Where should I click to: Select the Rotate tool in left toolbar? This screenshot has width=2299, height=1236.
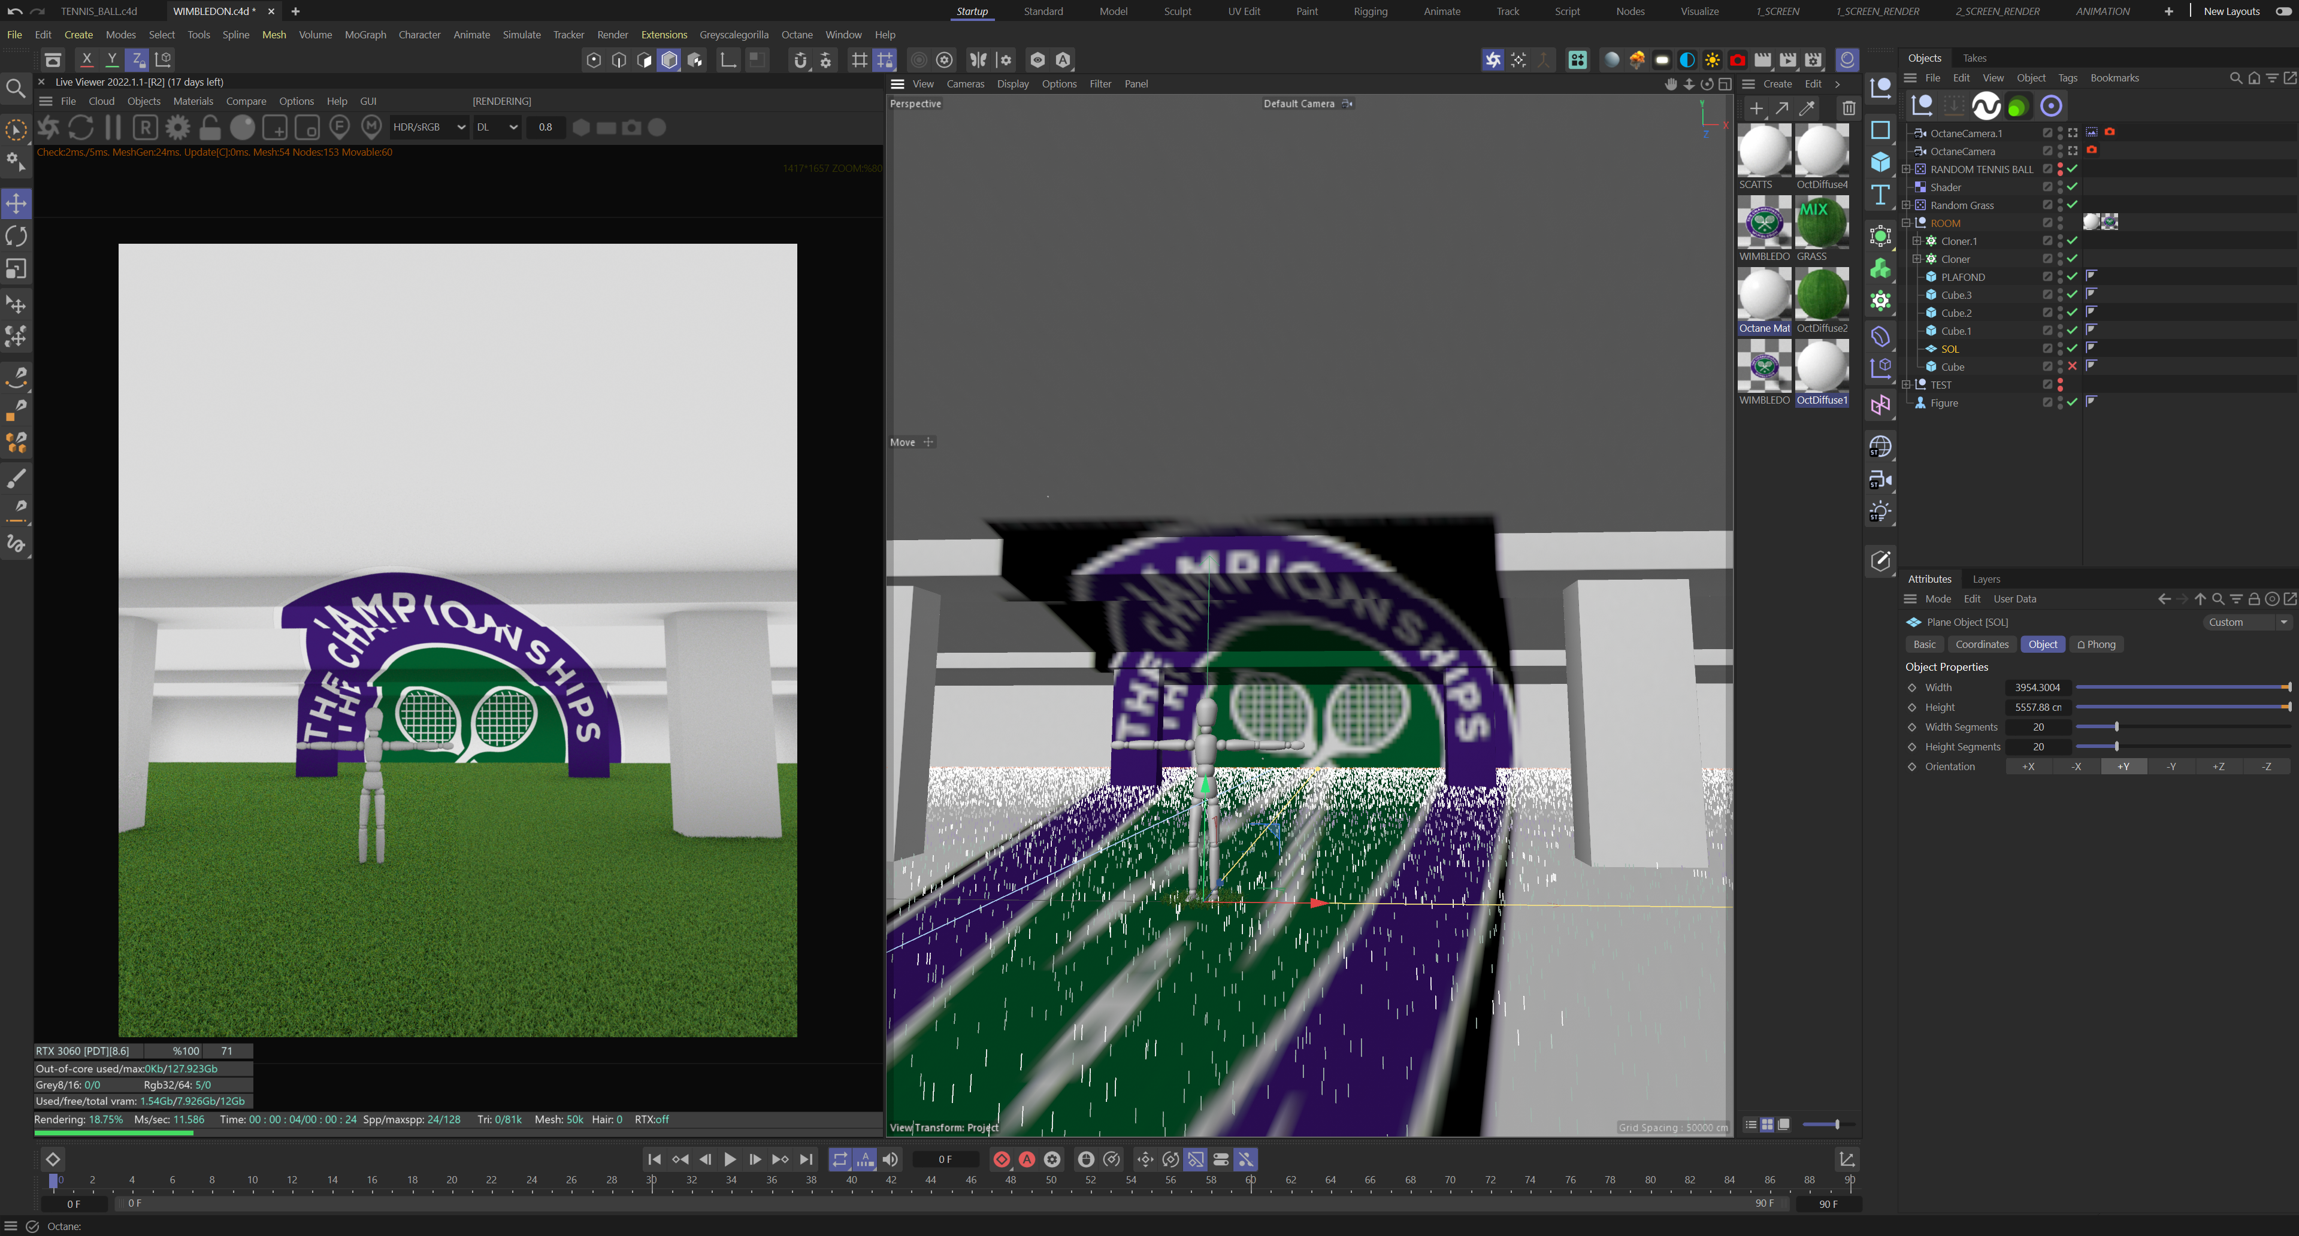[16, 237]
